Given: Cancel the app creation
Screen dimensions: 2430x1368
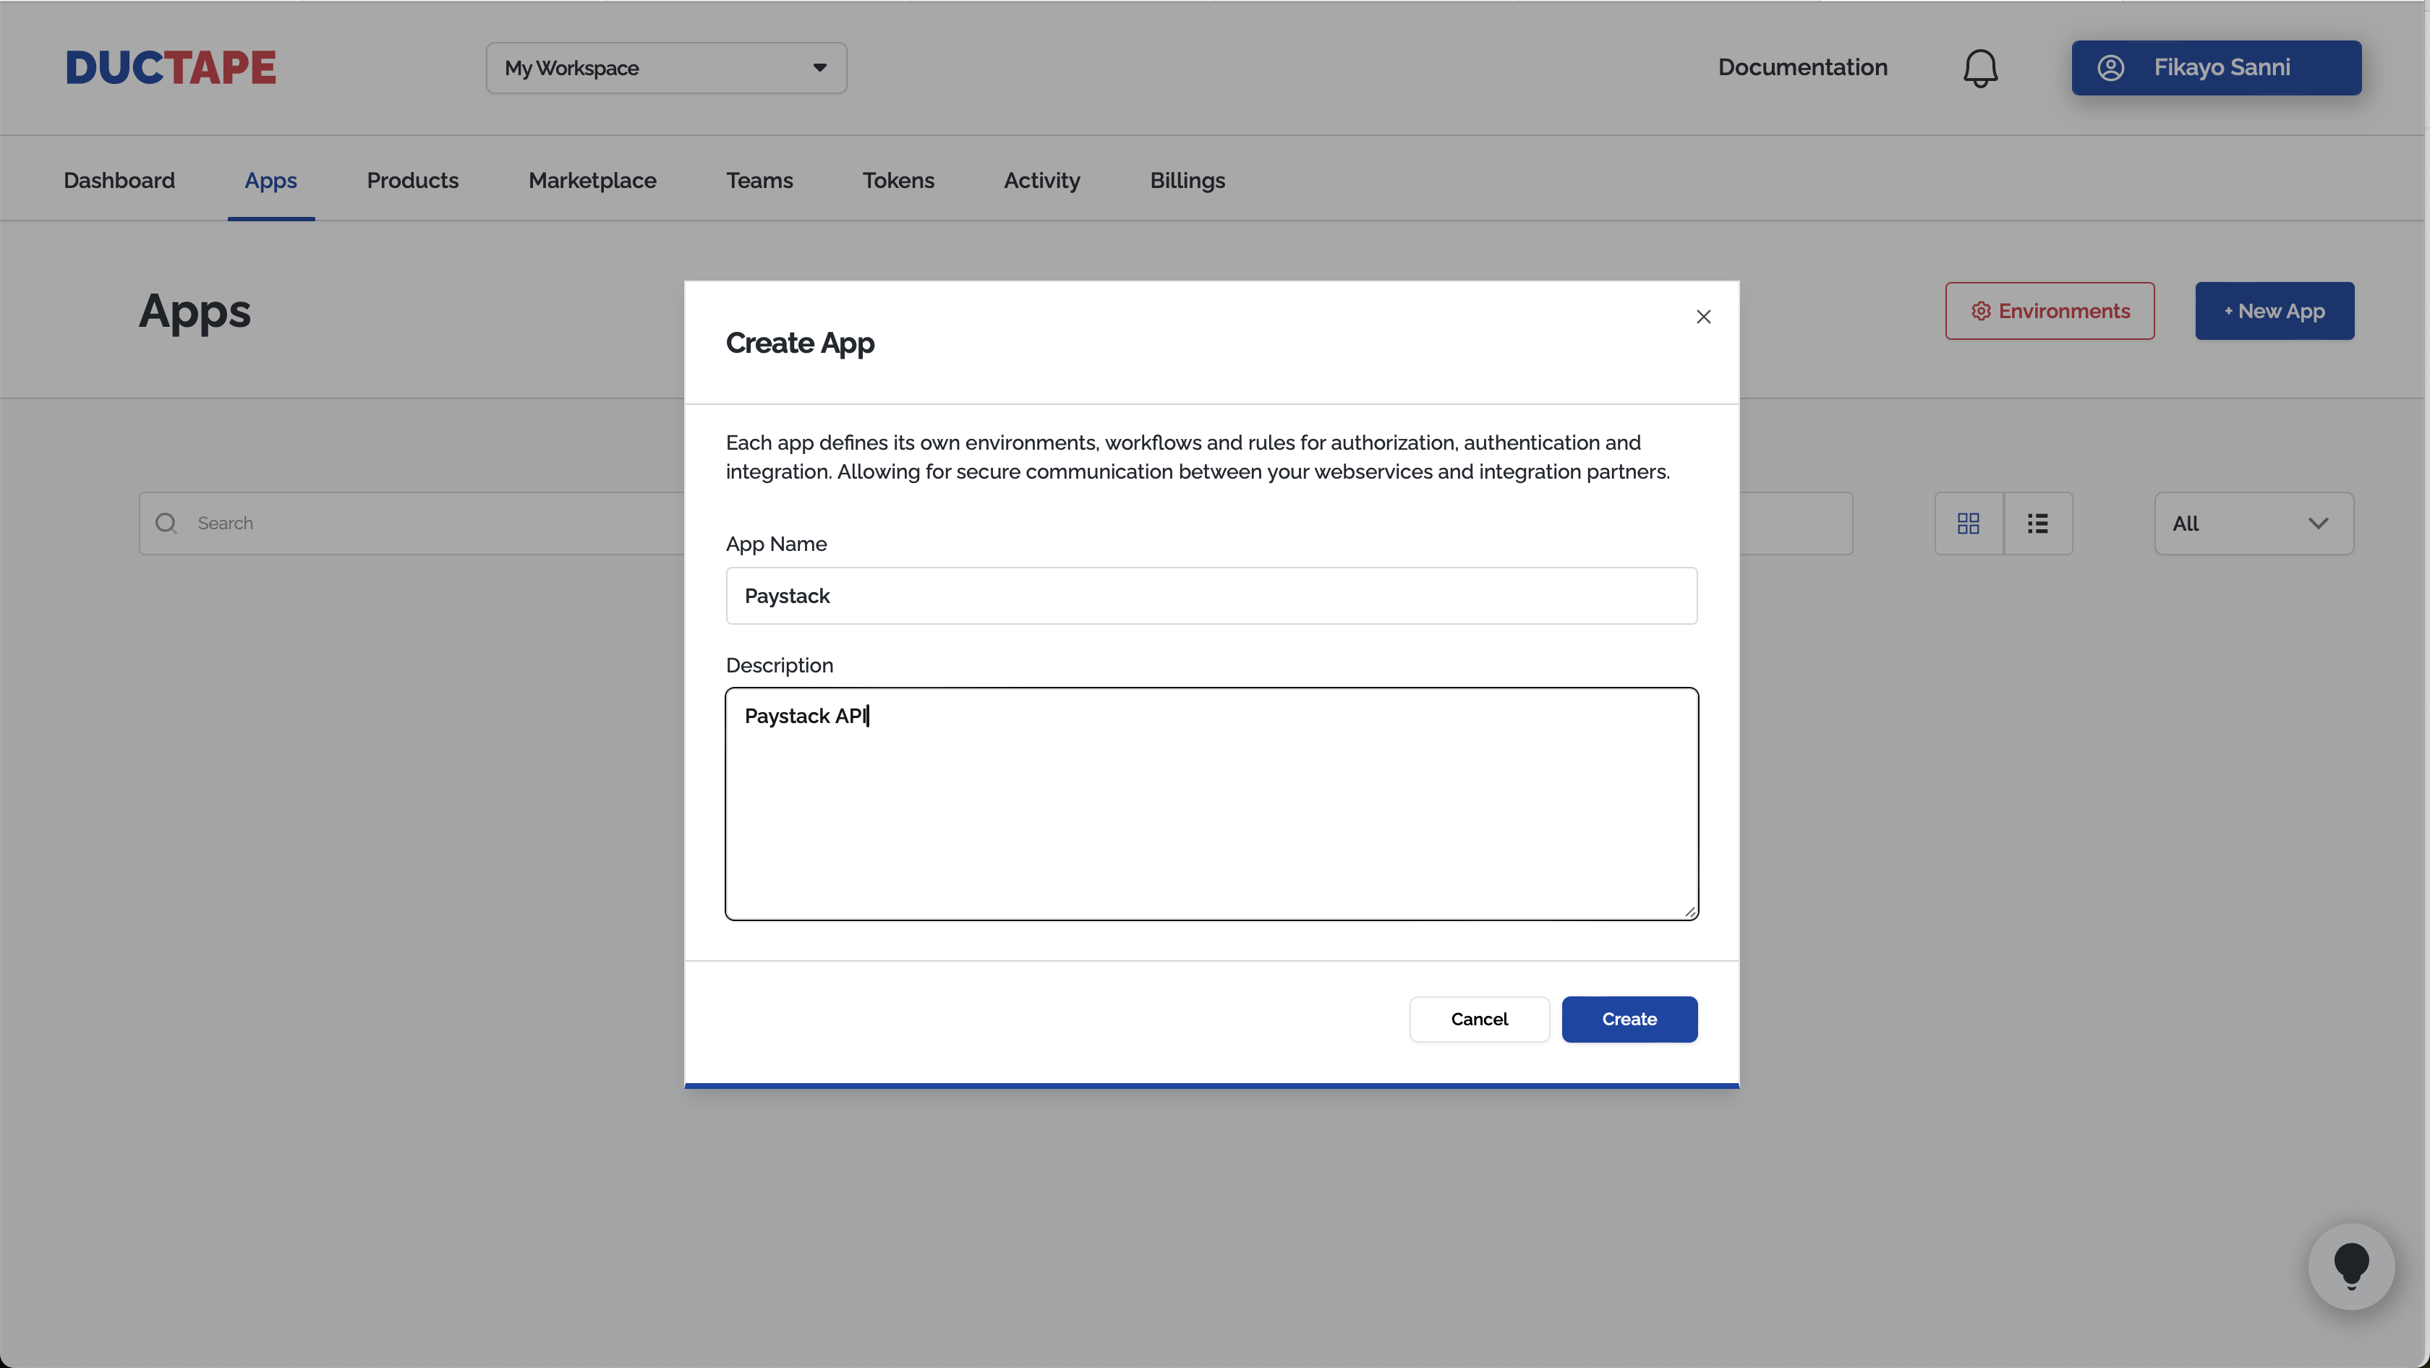Looking at the screenshot, I should pos(1478,1019).
